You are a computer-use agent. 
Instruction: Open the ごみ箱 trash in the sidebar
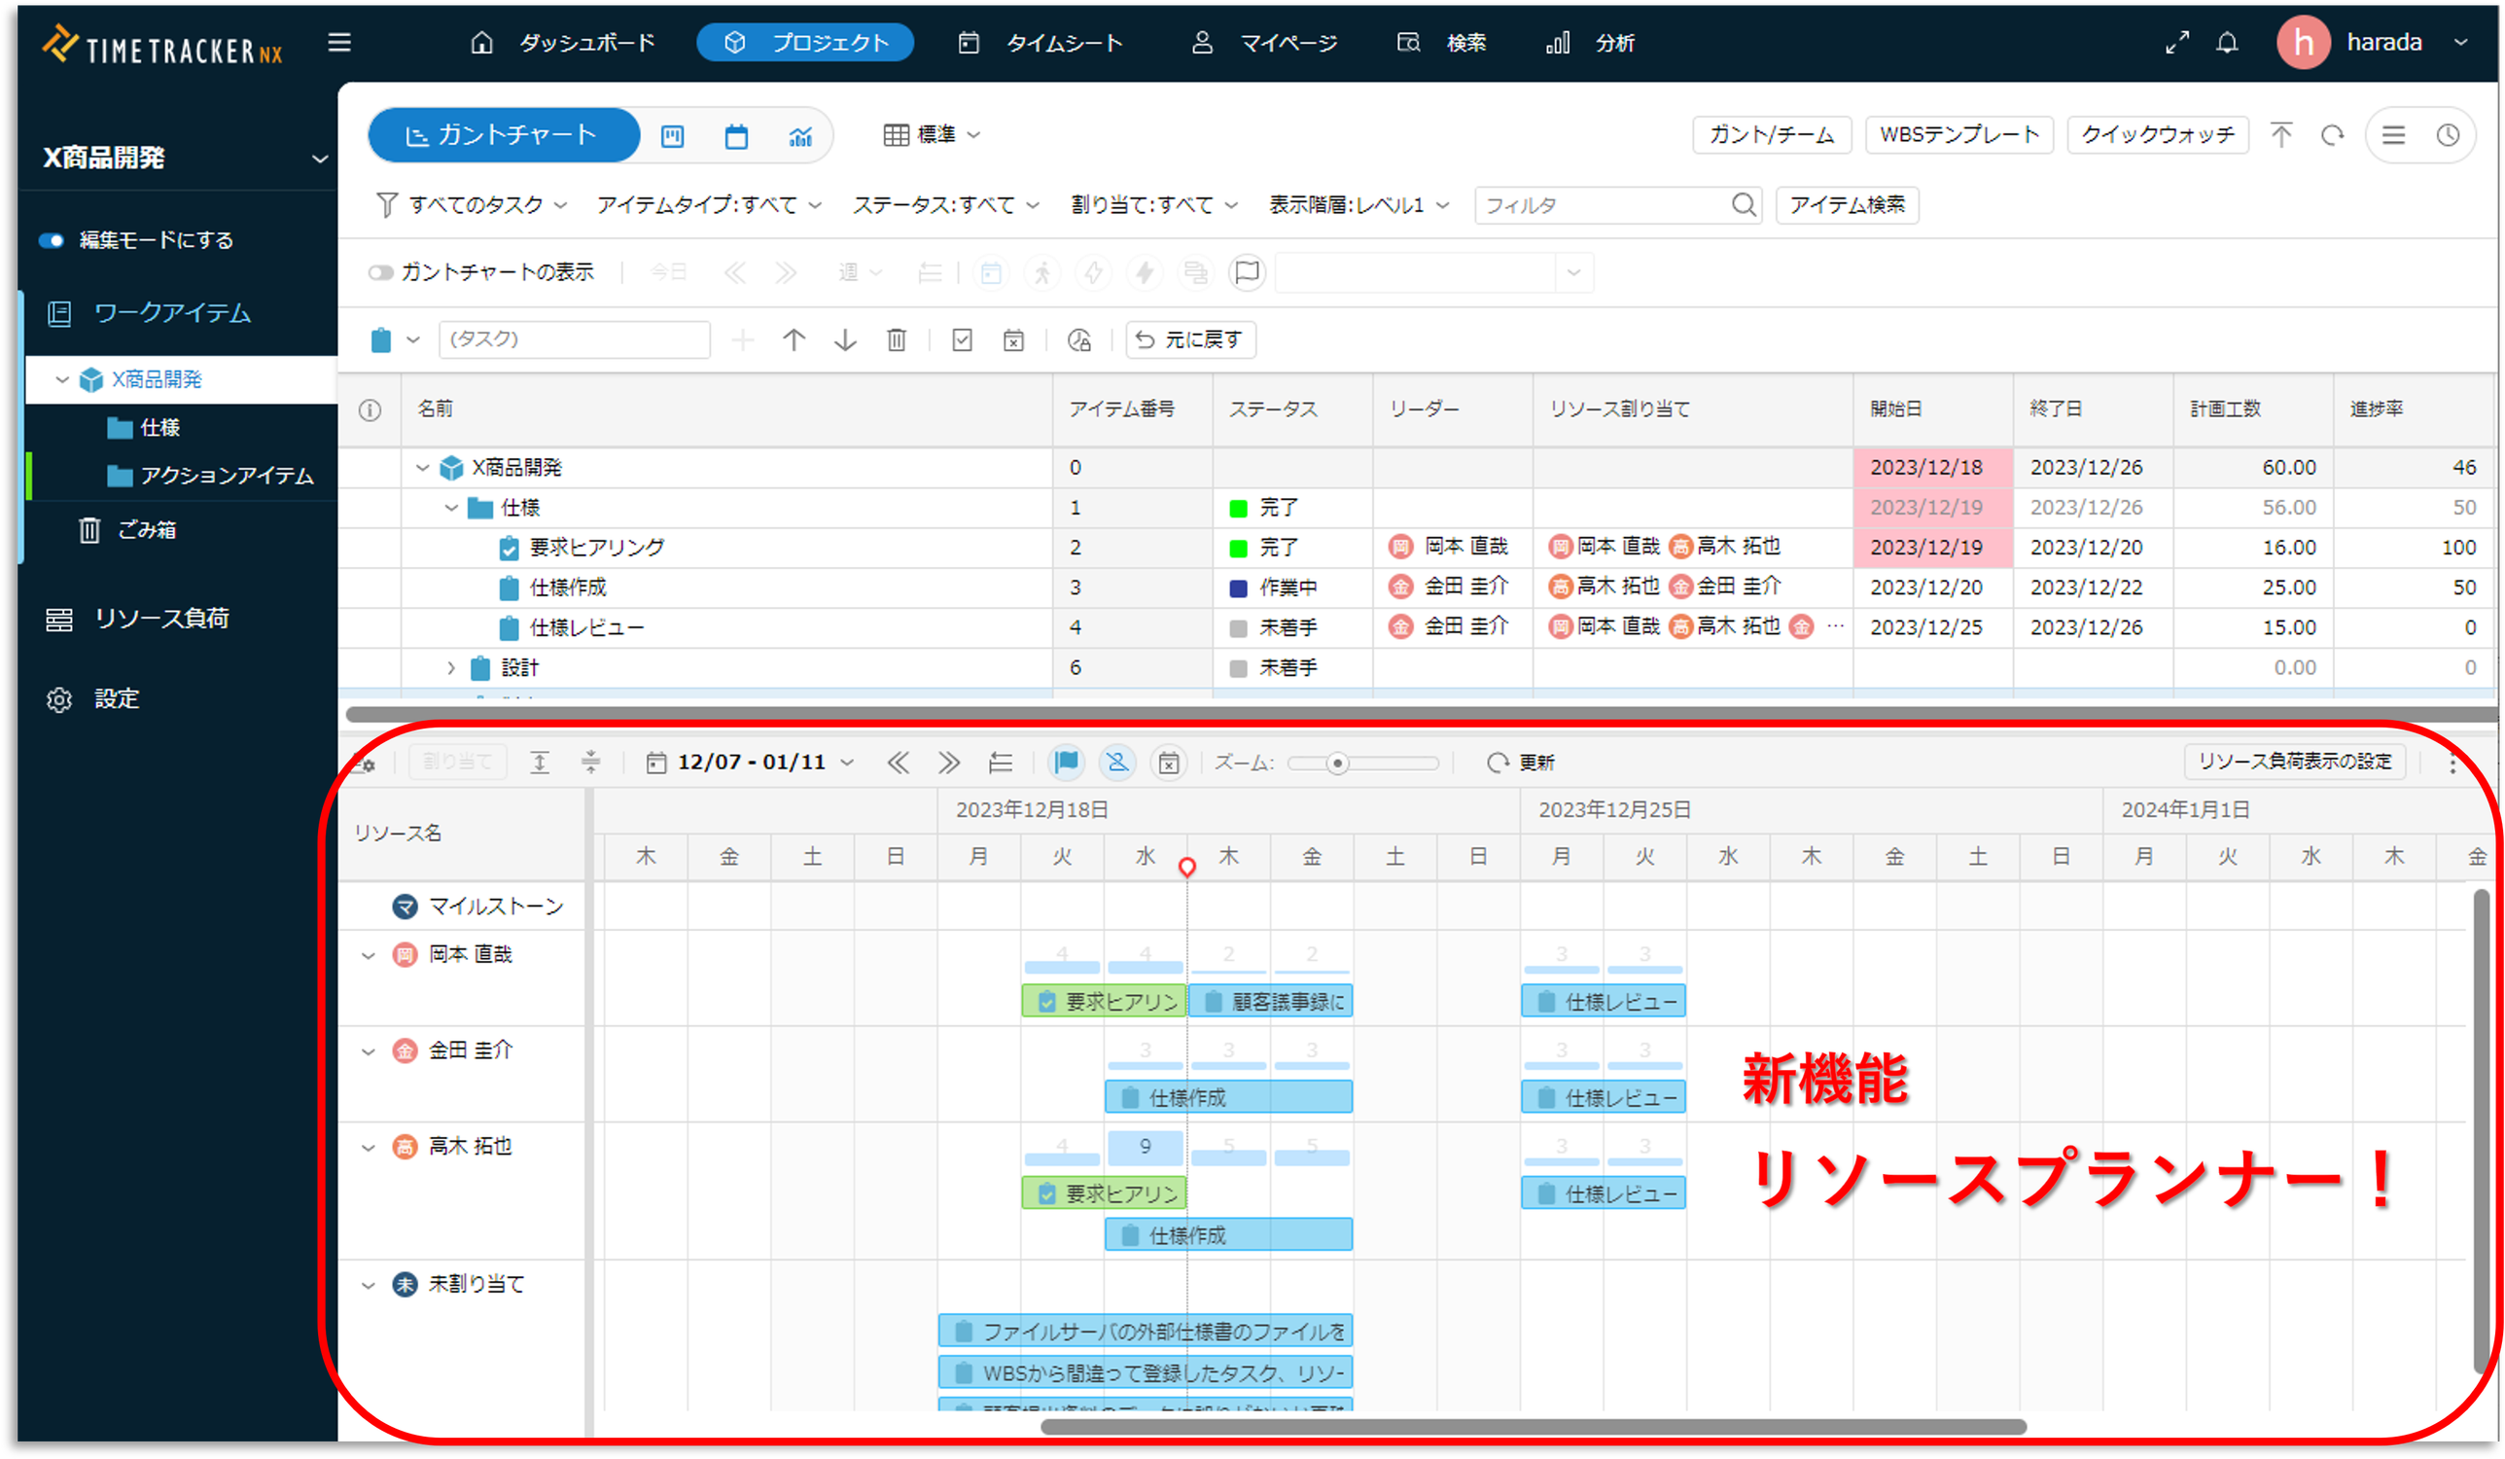[127, 530]
